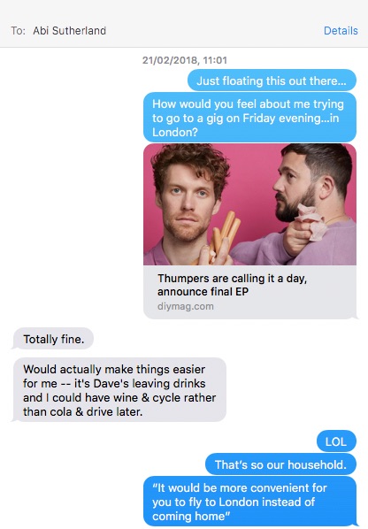Open the Thumpers article preview image
The width and height of the screenshot is (368, 529).
click(x=249, y=204)
